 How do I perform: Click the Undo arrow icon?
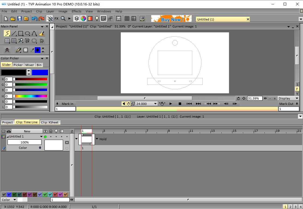click(x=35, y=19)
